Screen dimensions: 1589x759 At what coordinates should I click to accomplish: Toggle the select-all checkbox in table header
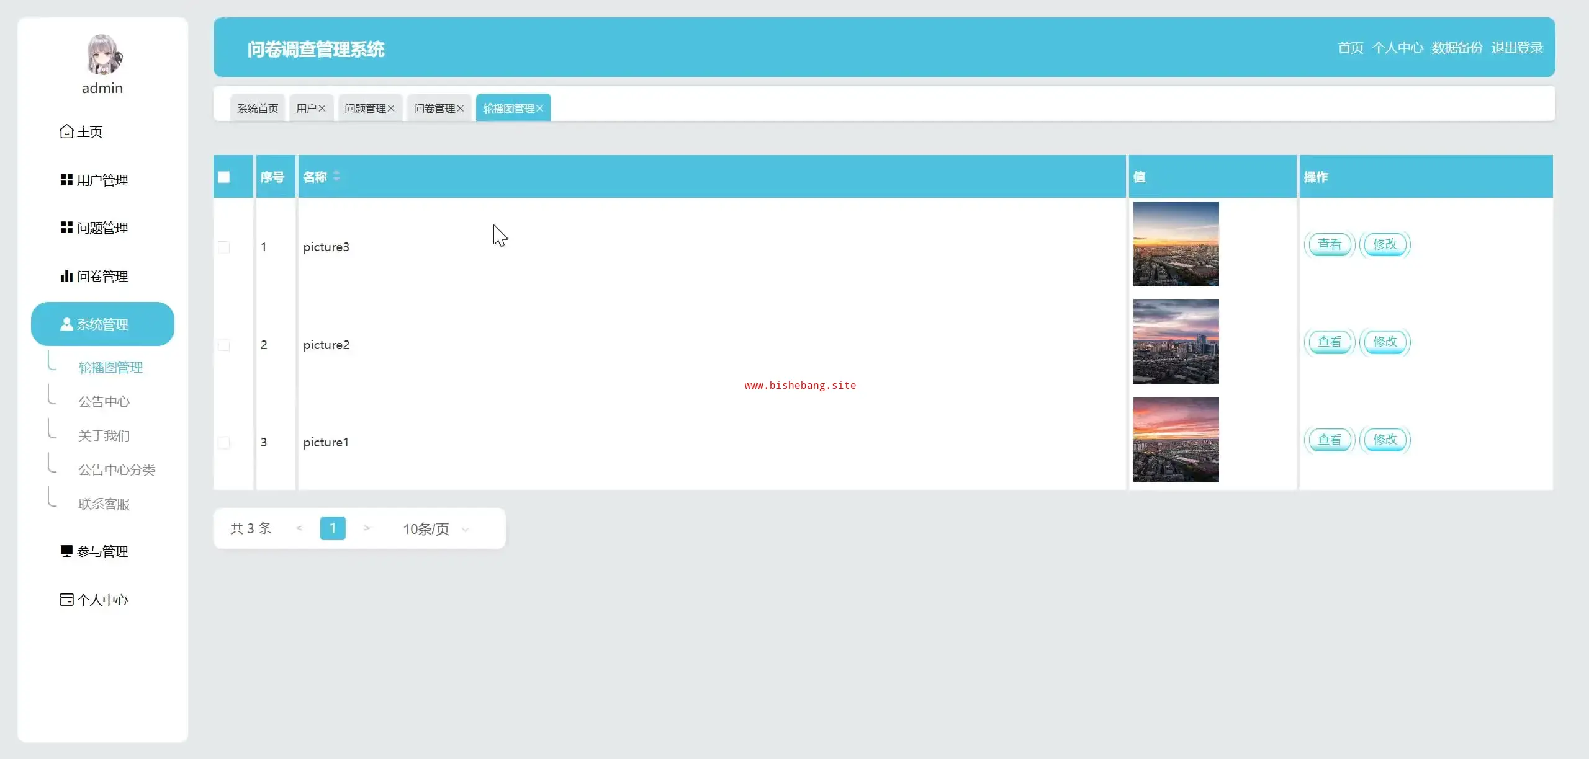[224, 177]
